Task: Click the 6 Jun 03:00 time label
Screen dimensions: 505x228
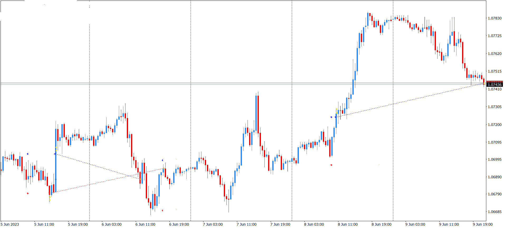Action: (x=111, y=224)
